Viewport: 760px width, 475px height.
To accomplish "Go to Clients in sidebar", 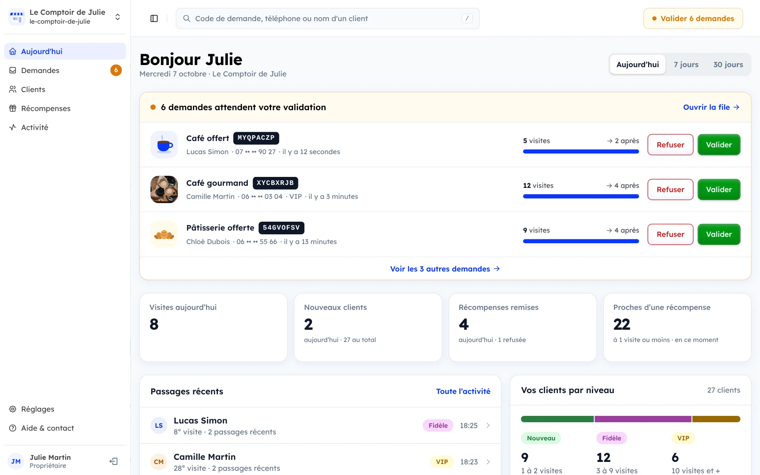I will (65, 90).
